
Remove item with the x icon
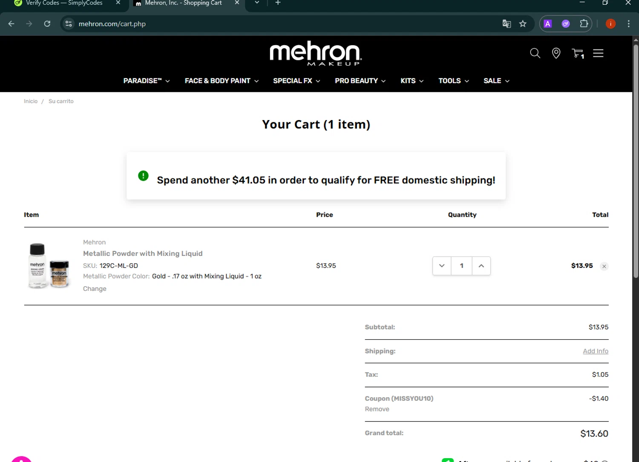(x=604, y=267)
